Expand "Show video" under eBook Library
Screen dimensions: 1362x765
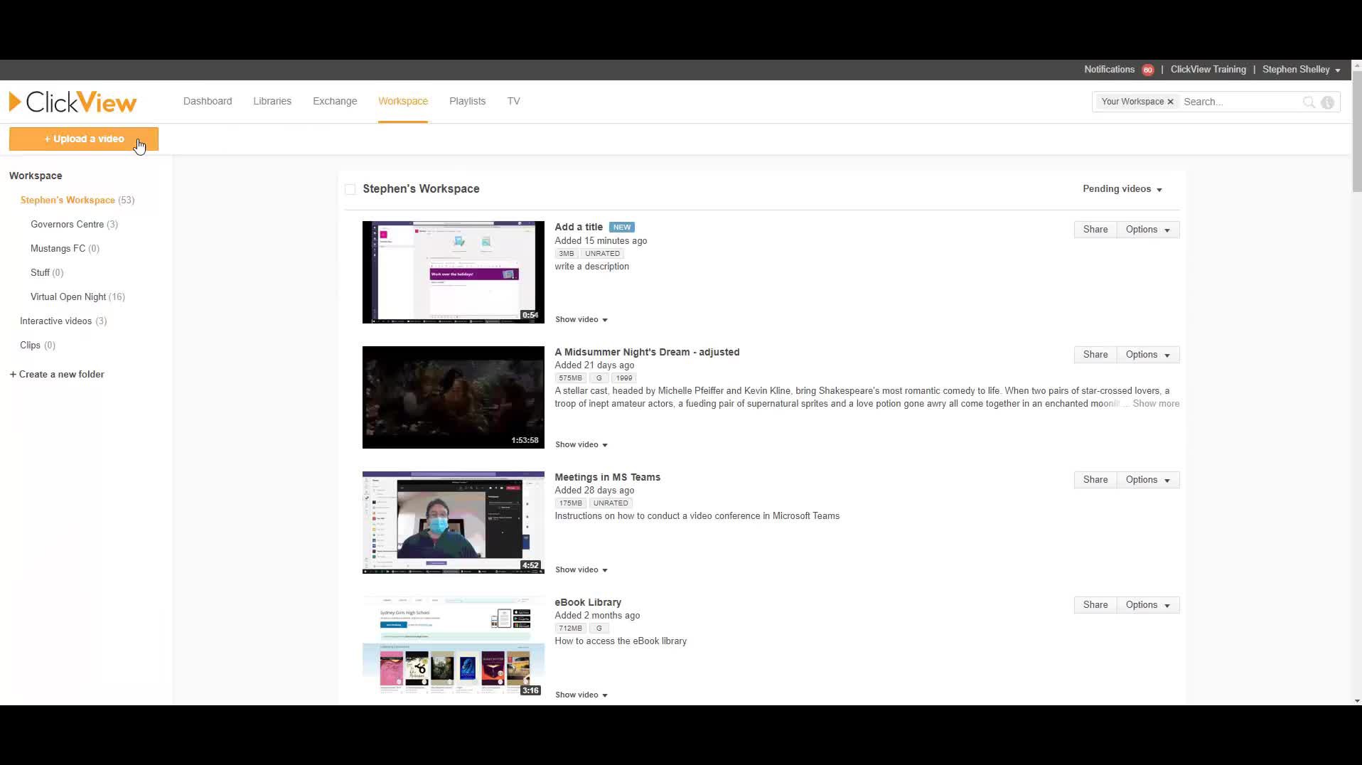[581, 695]
